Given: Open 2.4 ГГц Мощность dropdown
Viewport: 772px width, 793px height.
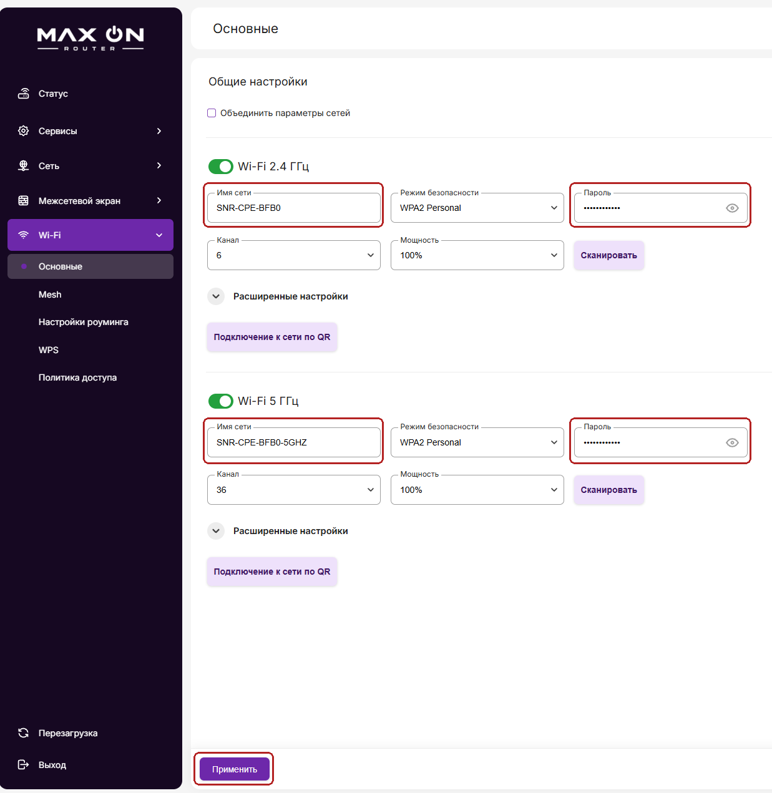Looking at the screenshot, I should pyautogui.click(x=477, y=255).
